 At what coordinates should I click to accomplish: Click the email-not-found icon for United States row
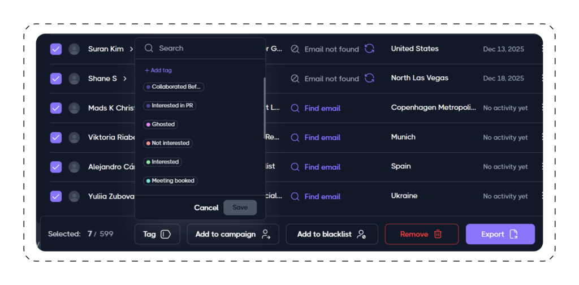(x=295, y=49)
